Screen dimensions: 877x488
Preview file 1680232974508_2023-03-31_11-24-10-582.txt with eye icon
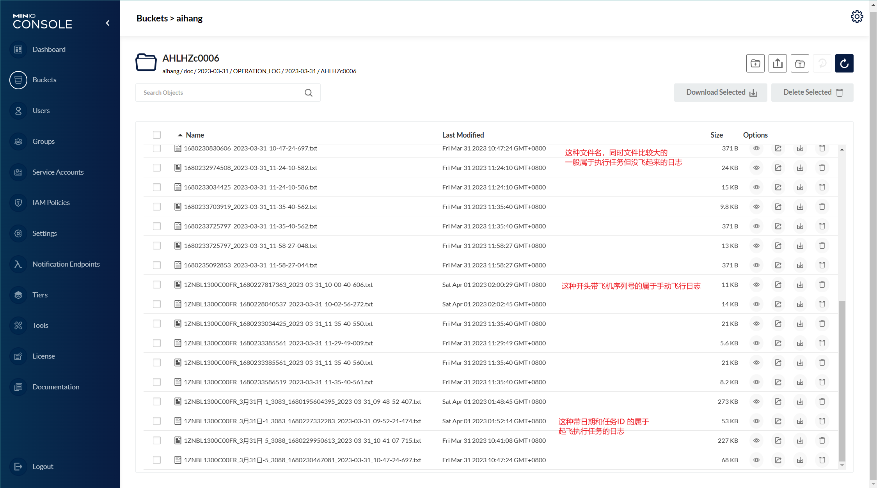tap(756, 168)
